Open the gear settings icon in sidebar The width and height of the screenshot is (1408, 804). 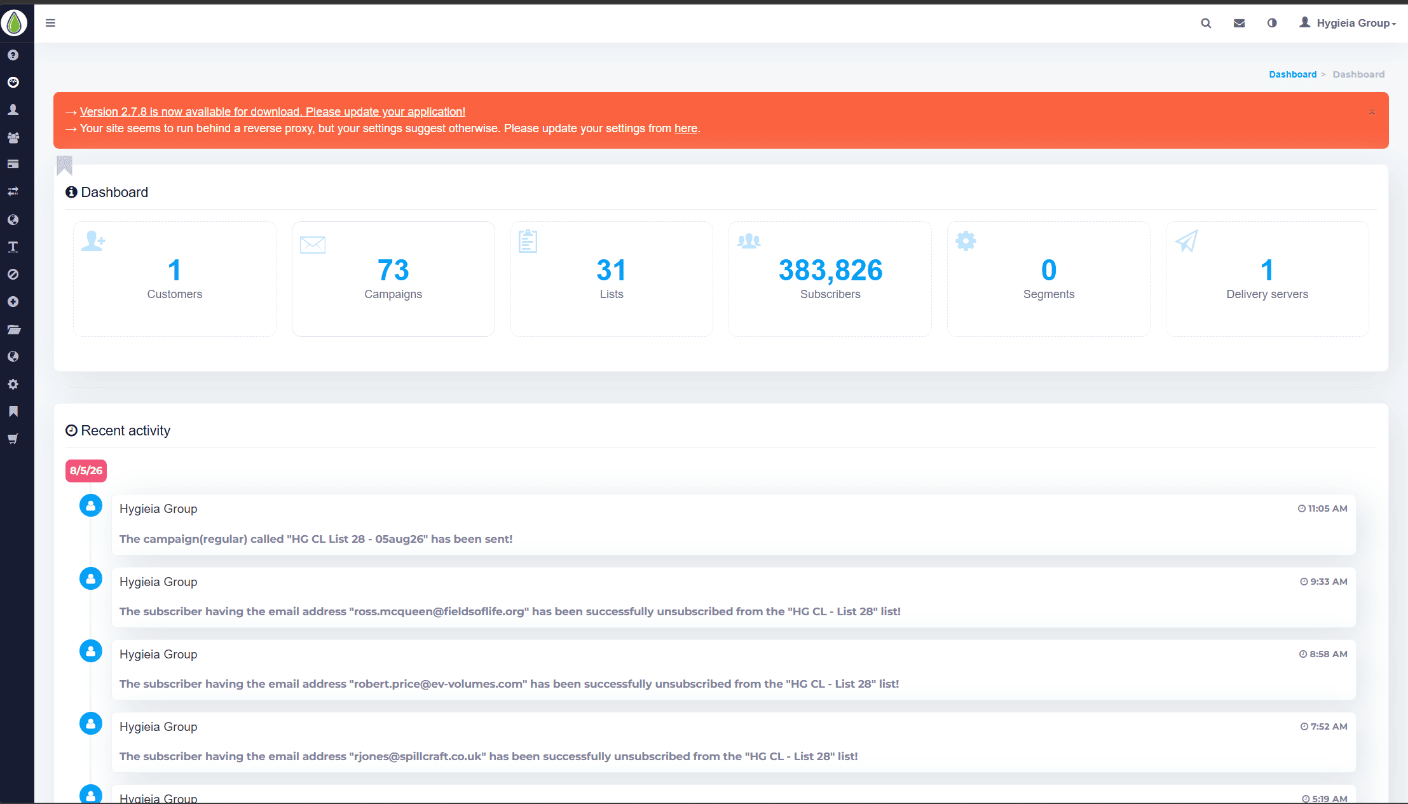coord(13,385)
